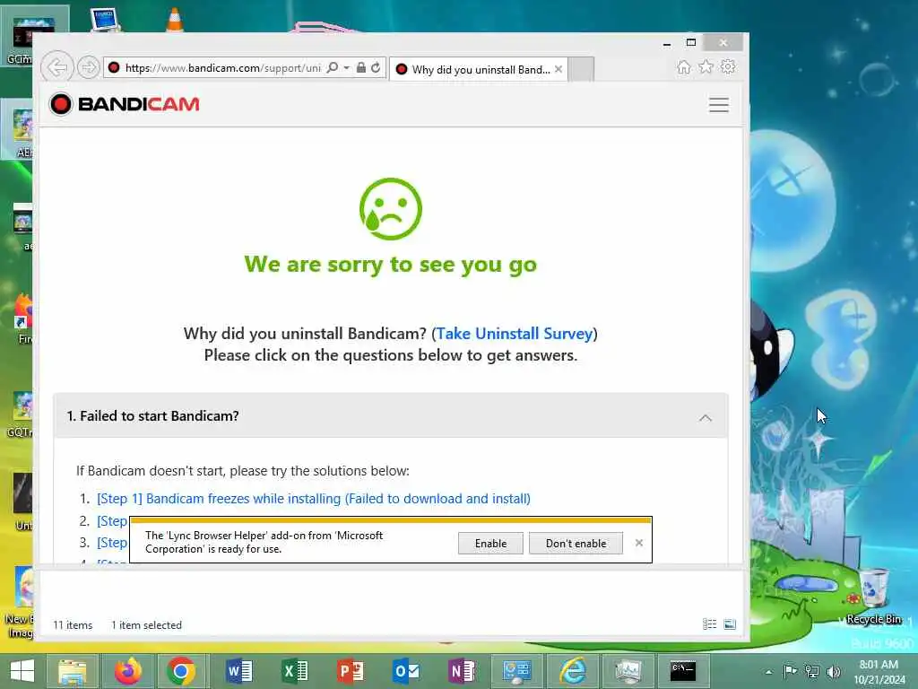Viewport: 918px width, 689px height.
Task: Open the Take Uninstall Survey link
Action: pos(515,334)
